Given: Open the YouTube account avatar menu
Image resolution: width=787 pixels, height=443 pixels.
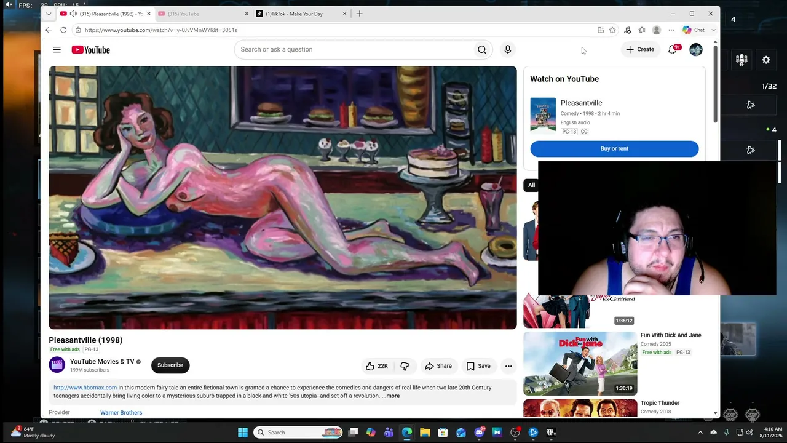Looking at the screenshot, I should [696, 50].
